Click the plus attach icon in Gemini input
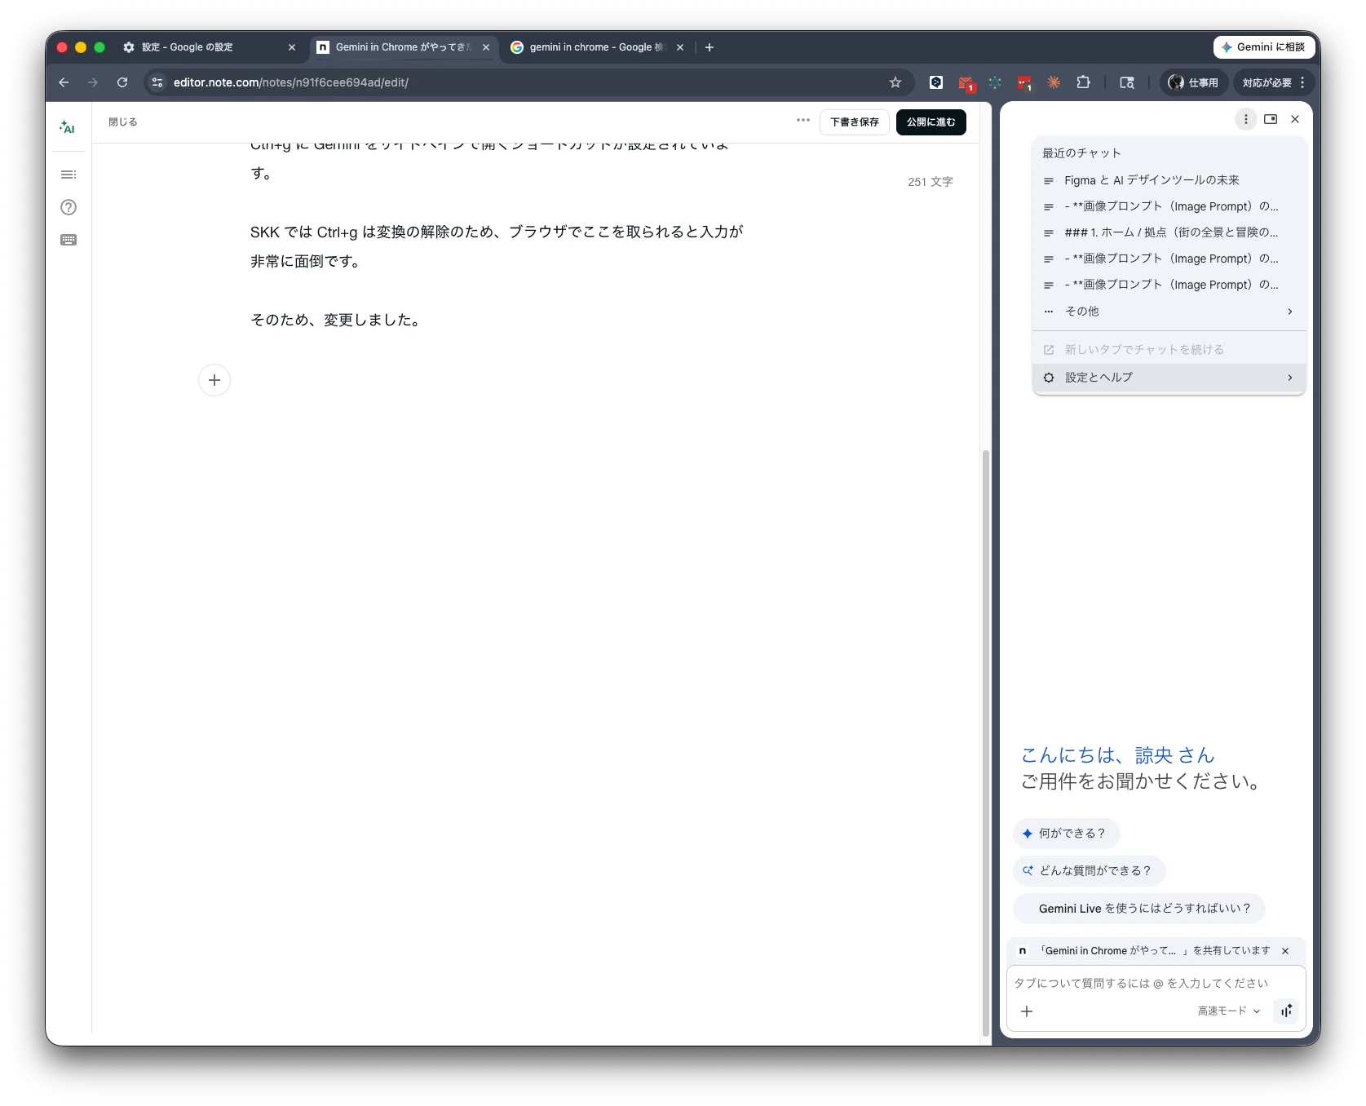 (1027, 1011)
